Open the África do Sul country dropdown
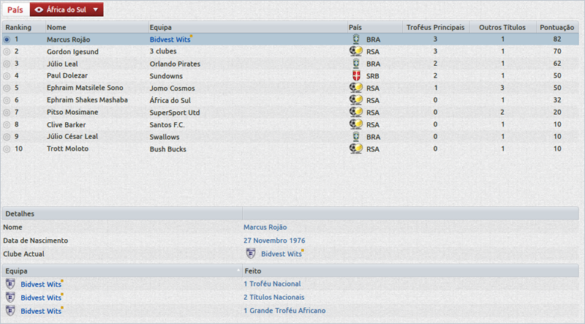The width and height of the screenshot is (585, 324). coord(67,10)
